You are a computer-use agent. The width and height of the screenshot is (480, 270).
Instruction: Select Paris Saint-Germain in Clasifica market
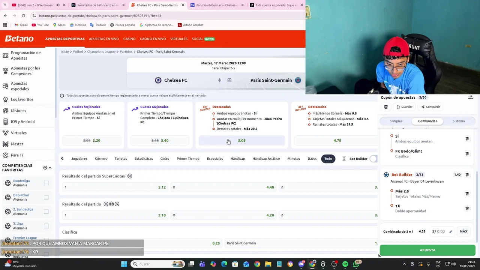pos(301,243)
